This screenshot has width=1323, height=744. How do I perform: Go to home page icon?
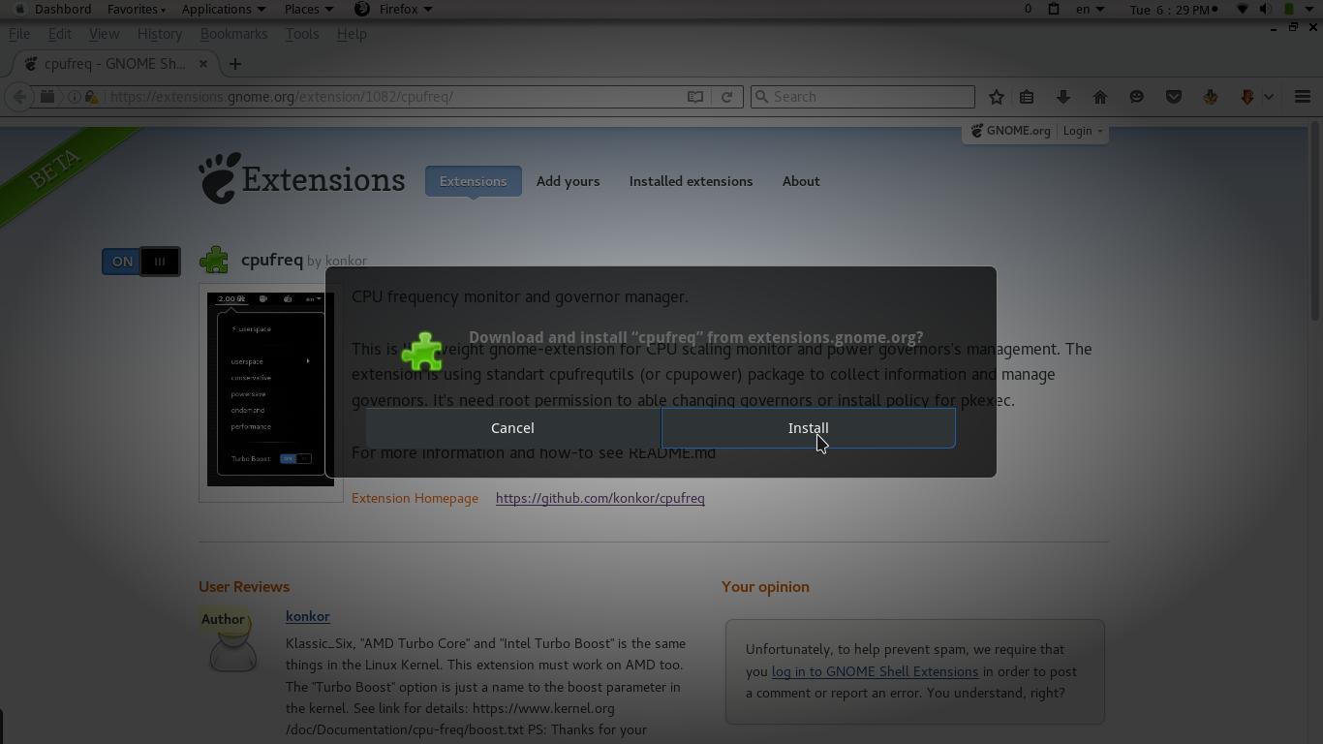pos(1099,97)
